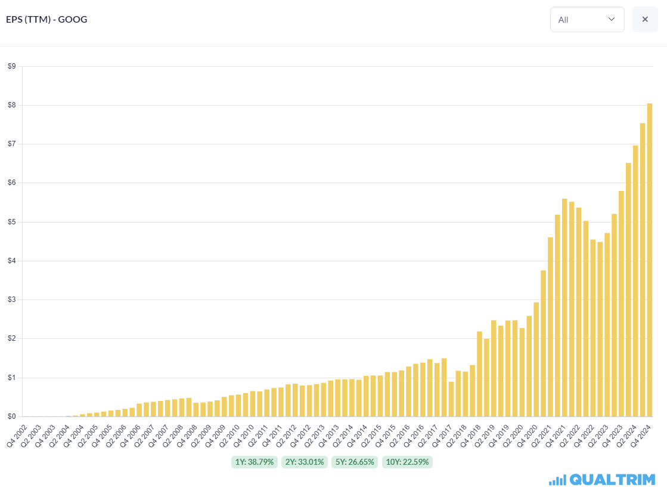Open the All time range dropdown

pos(587,19)
